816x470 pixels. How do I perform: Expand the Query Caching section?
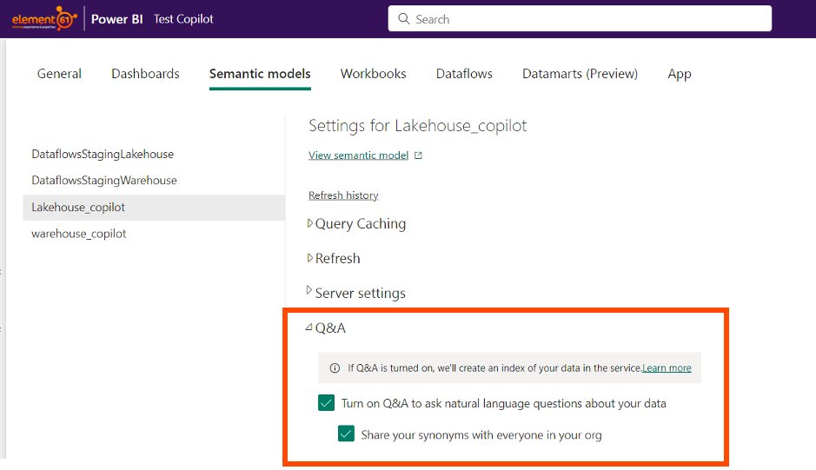(x=310, y=223)
